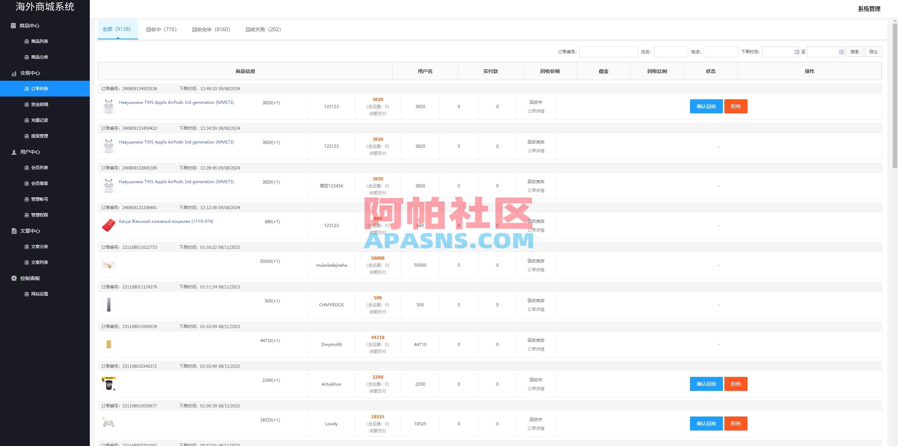View the red wallet product thumbnail
The height and width of the screenshot is (446, 898).
109,225
